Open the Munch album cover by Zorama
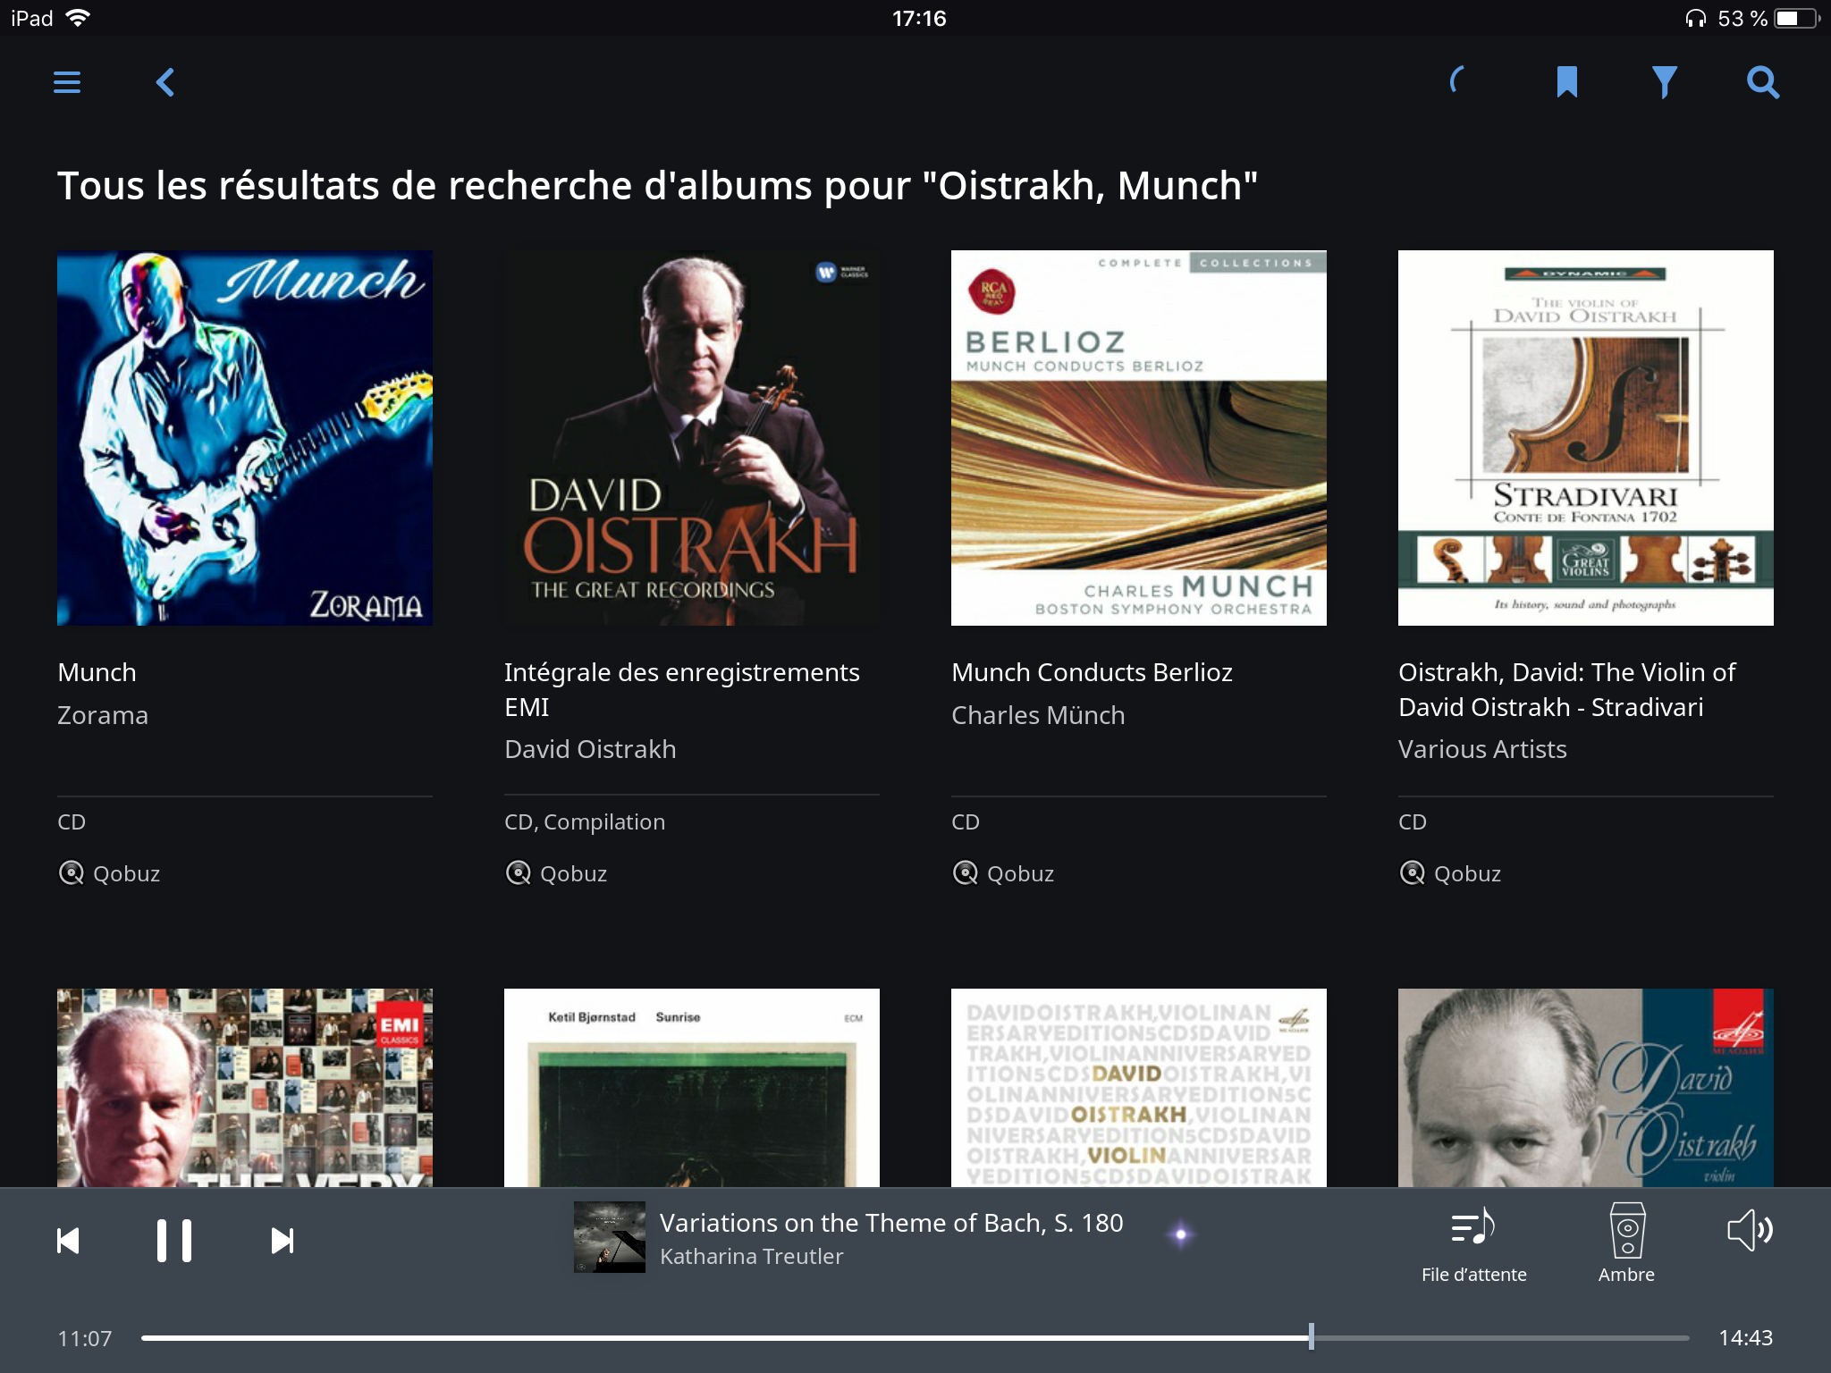Screen dimensions: 1831x1373 tap(245, 438)
